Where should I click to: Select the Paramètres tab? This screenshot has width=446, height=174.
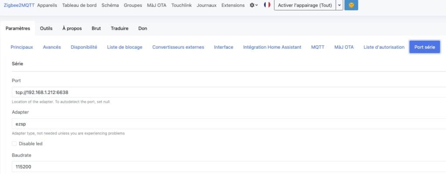pos(17,28)
